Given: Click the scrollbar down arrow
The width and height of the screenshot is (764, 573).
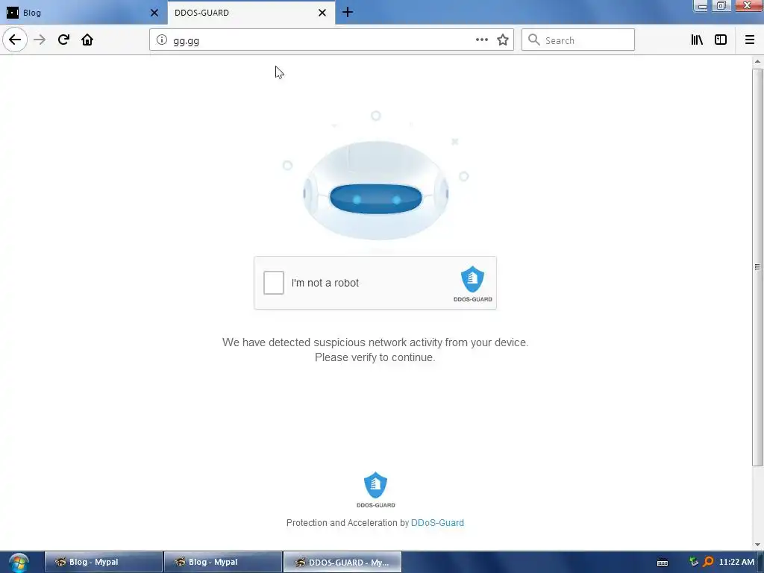Looking at the screenshot, I should pyautogui.click(x=757, y=545).
